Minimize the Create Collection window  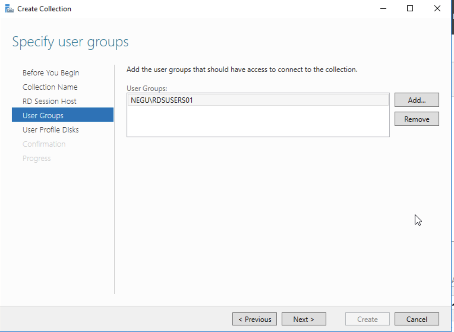[383, 9]
